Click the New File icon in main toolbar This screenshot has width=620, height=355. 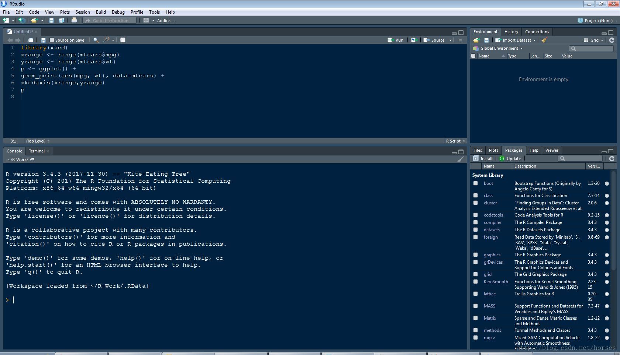[6, 21]
